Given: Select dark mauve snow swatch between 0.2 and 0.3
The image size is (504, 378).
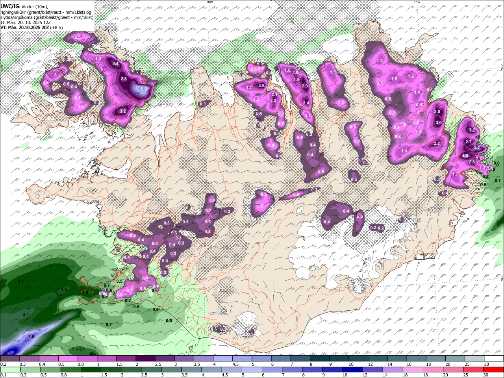Looking at the screenshot, I should (x=10, y=359).
